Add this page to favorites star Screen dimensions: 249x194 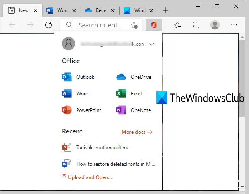[134, 25]
